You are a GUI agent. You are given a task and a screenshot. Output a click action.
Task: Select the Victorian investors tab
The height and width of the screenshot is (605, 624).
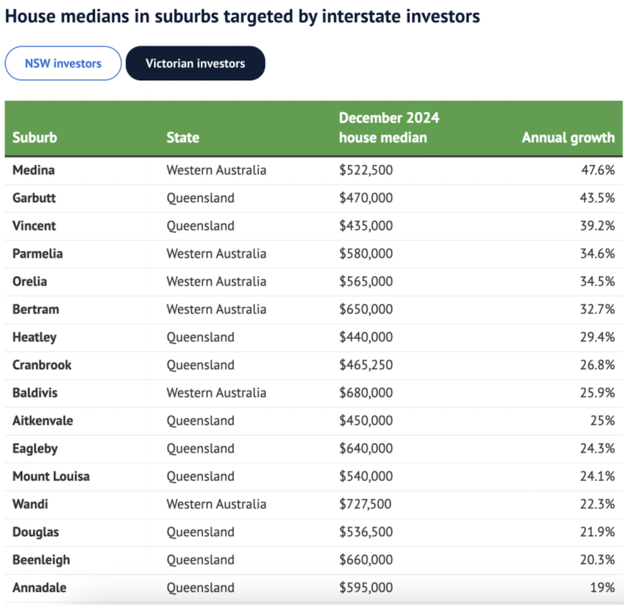click(196, 63)
